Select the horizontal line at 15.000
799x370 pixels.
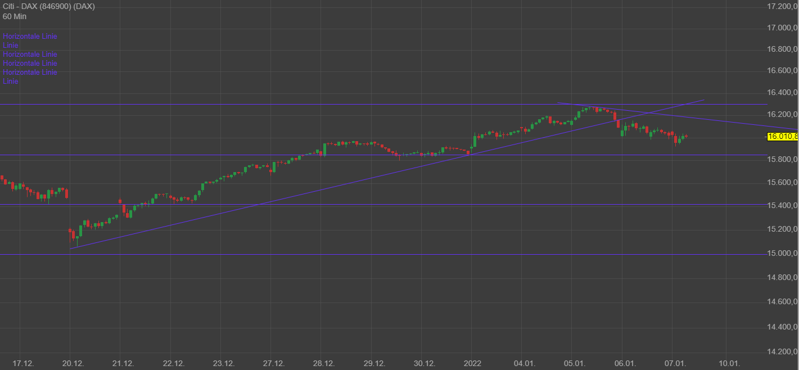pos(337,254)
